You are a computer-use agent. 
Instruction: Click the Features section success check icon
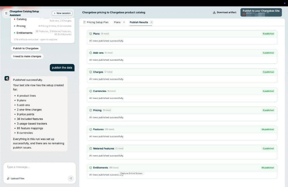click(x=91, y=129)
